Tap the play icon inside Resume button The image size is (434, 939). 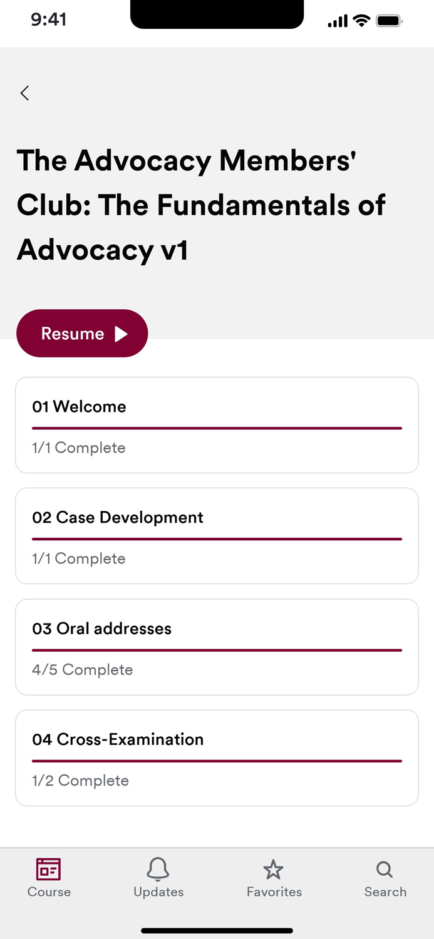click(x=121, y=333)
